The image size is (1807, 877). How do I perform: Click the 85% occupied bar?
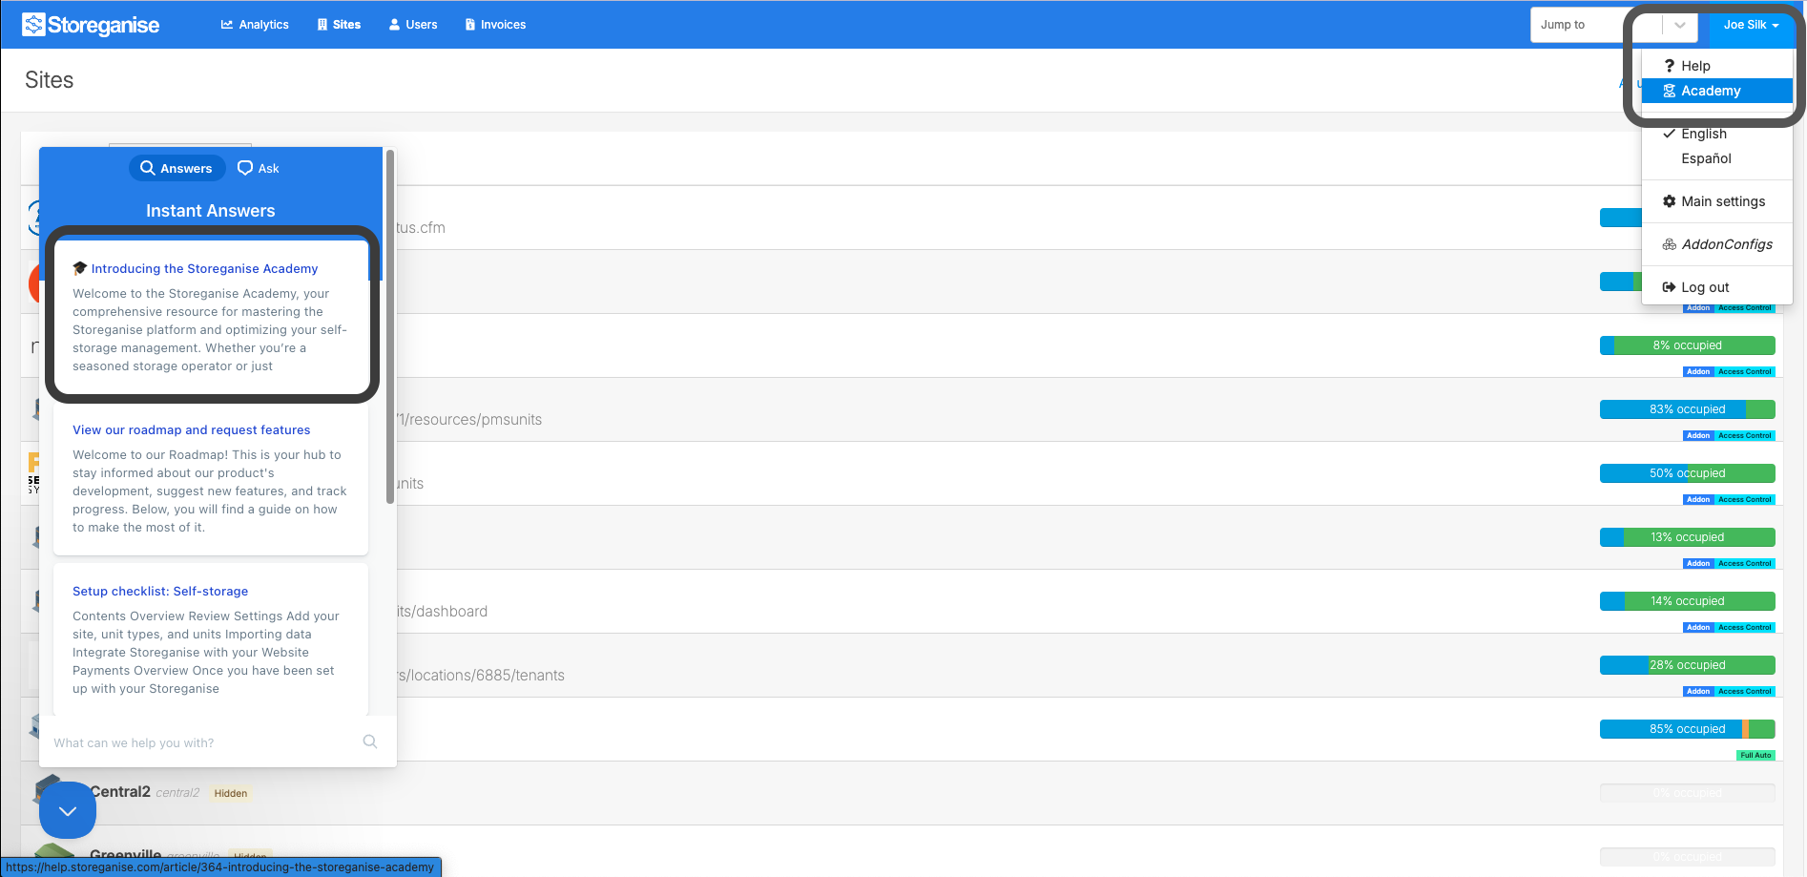pos(1687,729)
